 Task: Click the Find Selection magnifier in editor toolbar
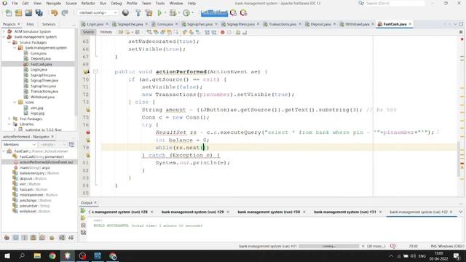[149, 32]
